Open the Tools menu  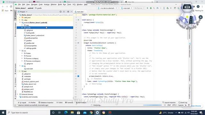69,4
